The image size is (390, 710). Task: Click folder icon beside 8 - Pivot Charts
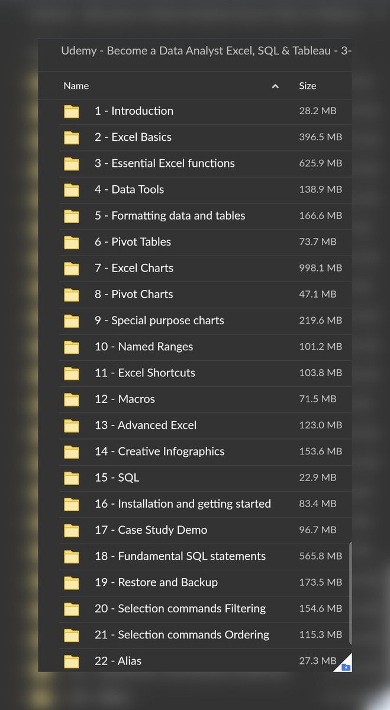pos(72,295)
